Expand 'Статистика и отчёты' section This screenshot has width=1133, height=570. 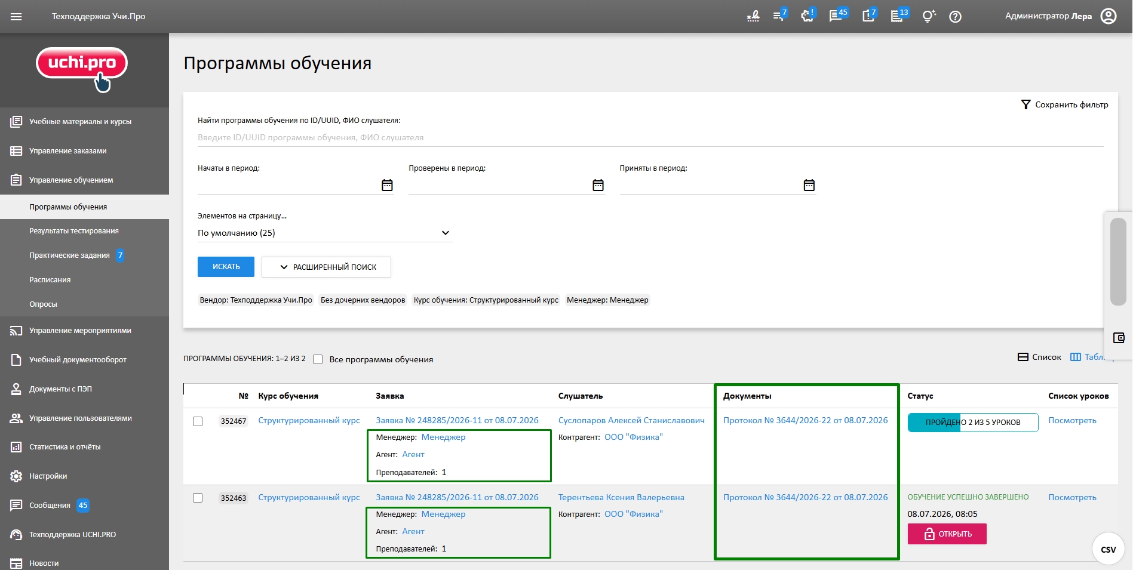point(84,447)
